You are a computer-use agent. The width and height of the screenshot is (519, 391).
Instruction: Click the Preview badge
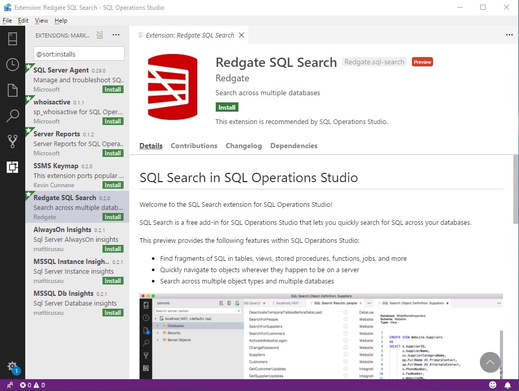tap(422, 62)
